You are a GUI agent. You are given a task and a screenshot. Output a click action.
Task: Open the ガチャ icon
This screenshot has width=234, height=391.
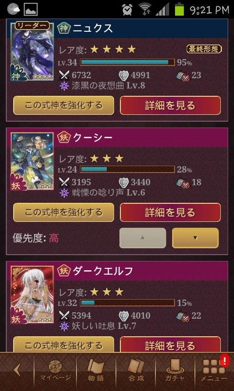(x=175, y=370)
